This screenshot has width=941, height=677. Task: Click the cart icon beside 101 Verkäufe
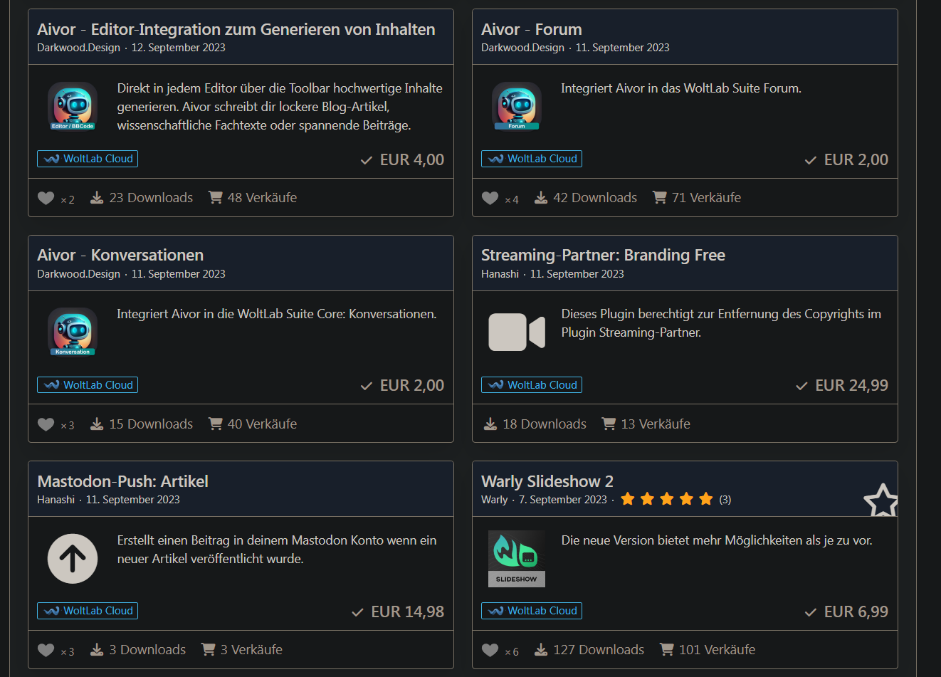[x=667, y=649]
